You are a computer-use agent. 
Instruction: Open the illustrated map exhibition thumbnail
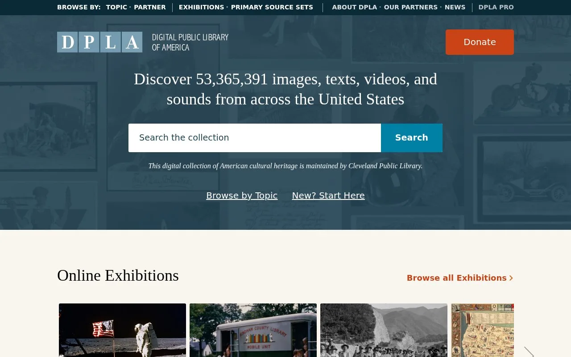[482, 330]
